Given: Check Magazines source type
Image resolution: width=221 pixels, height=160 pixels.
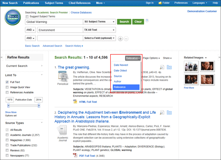Looking at the screenshot, I should click(7, 140).
